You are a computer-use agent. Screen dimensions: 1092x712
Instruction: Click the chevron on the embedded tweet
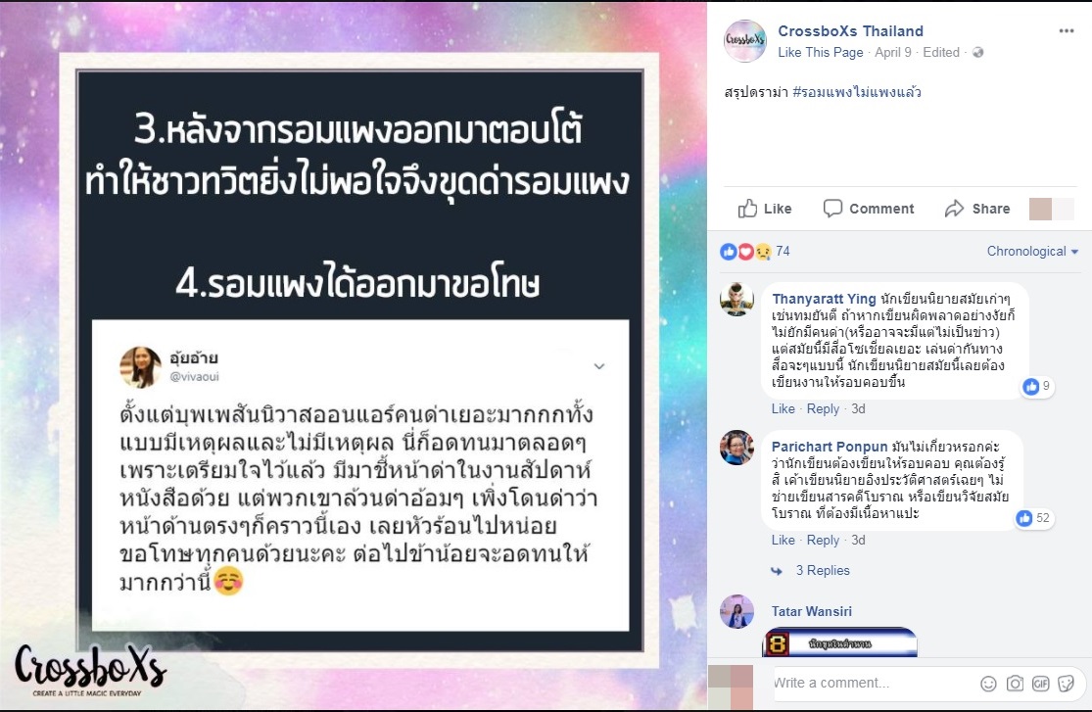(x=599, y=366)
